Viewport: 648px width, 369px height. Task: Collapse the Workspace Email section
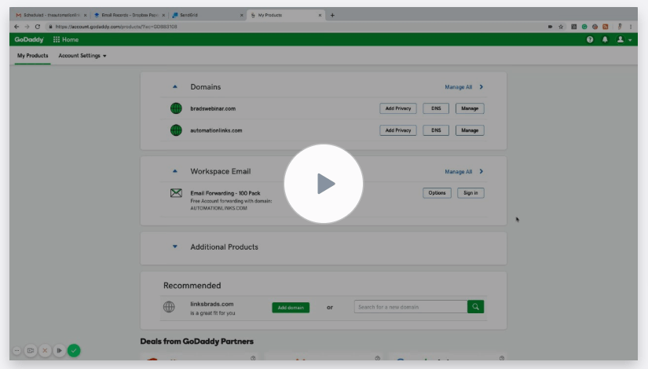(x=175, y=171)
